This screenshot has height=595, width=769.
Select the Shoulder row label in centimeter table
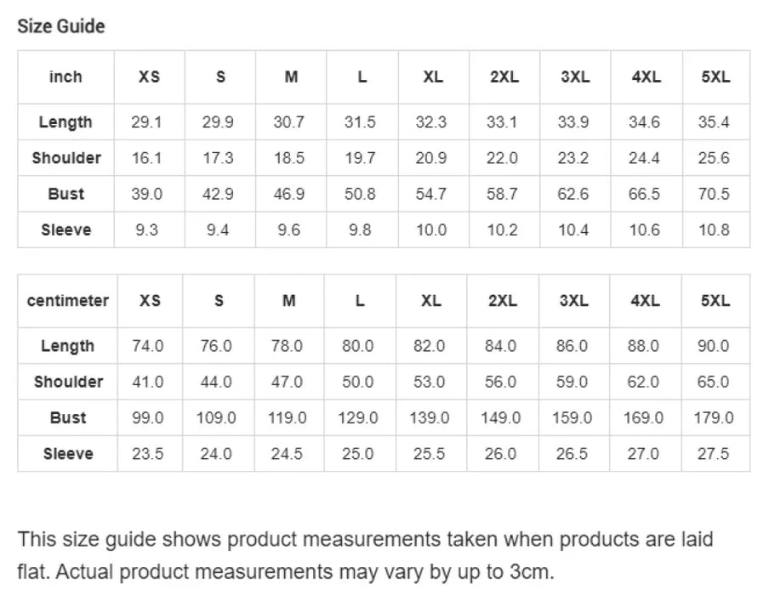68,382
